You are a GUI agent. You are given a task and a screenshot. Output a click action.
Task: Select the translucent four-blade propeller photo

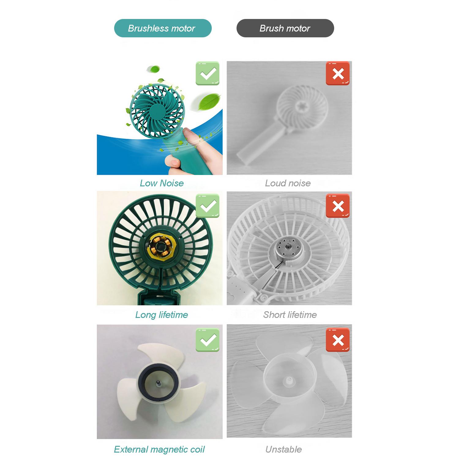click(289, 381)
